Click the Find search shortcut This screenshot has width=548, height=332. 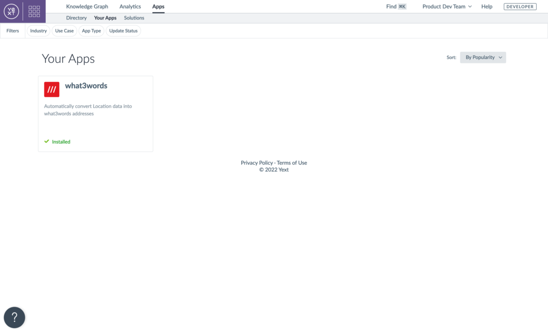(396, 6)
